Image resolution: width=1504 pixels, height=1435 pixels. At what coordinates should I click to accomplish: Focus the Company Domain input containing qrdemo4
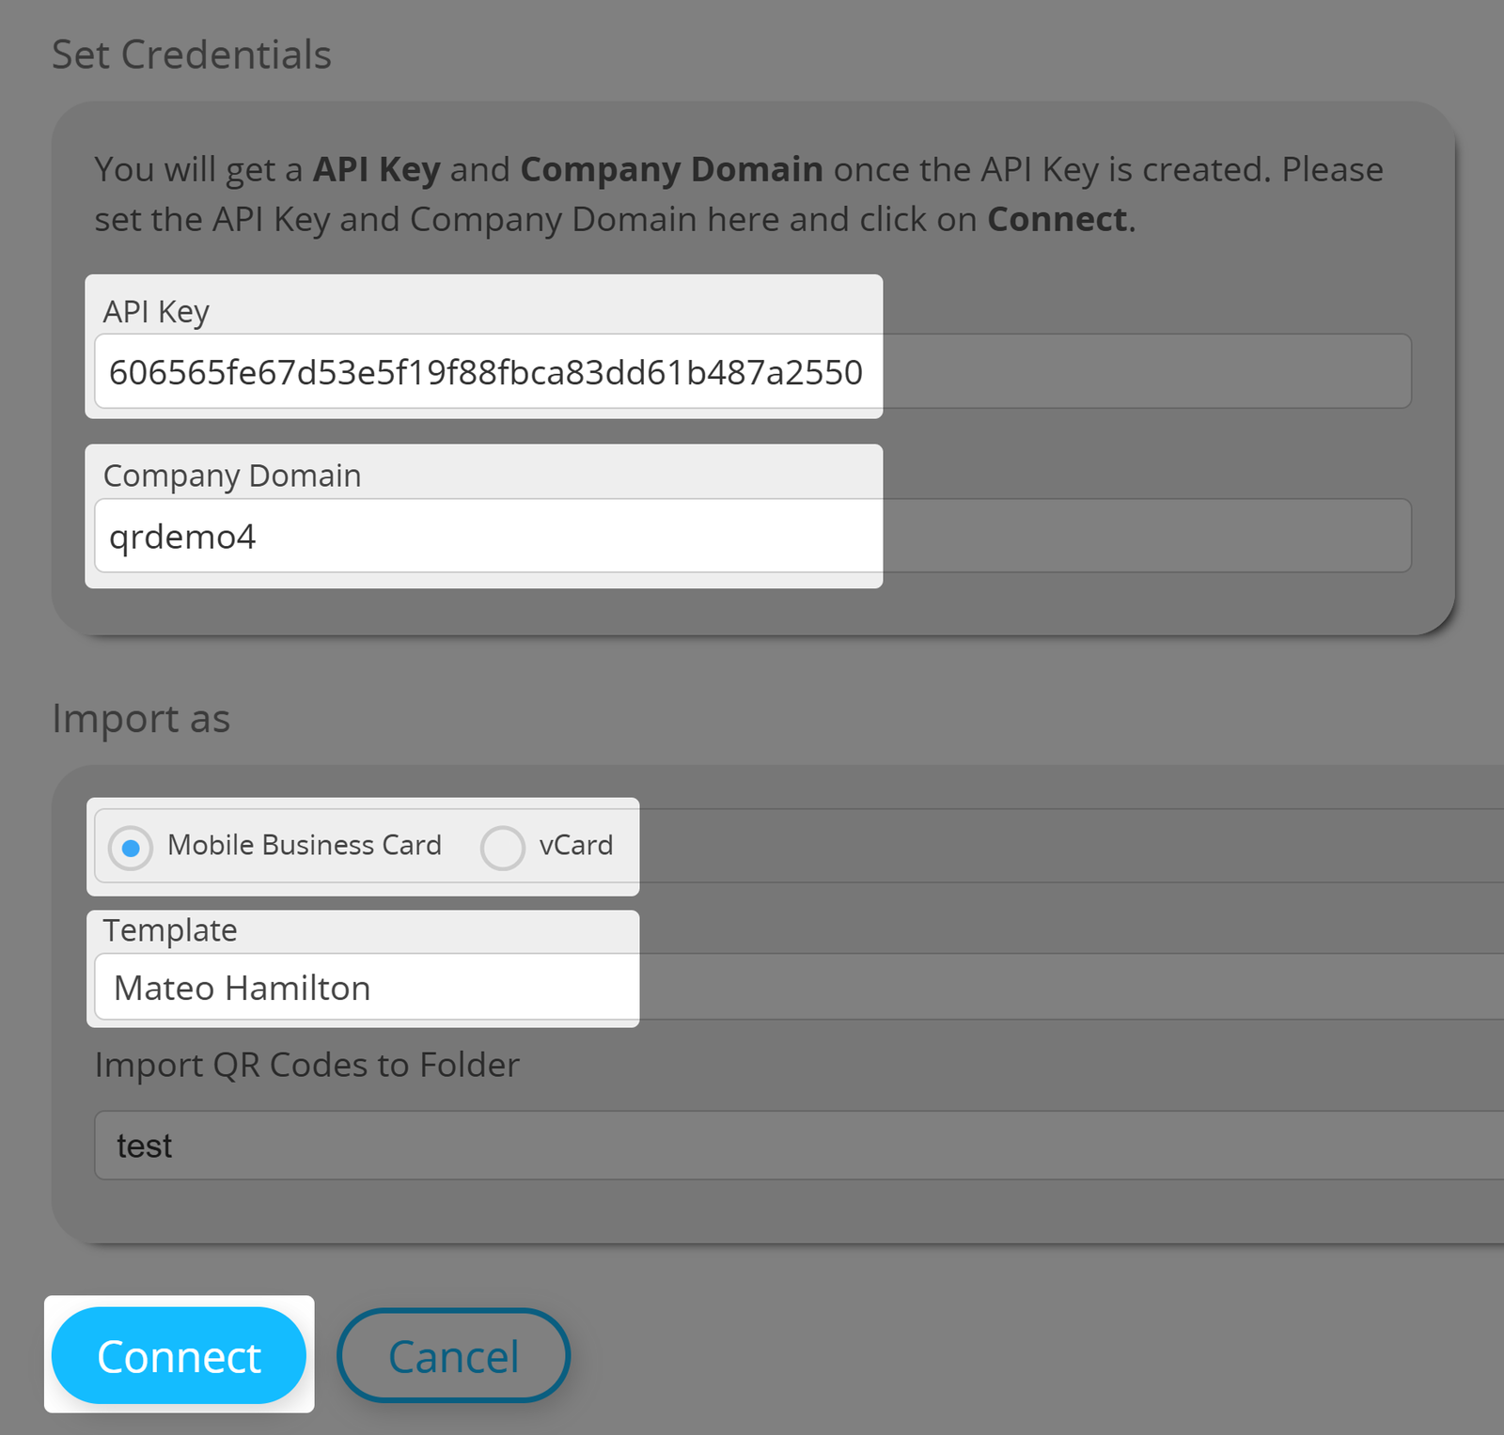click(484, 537)
